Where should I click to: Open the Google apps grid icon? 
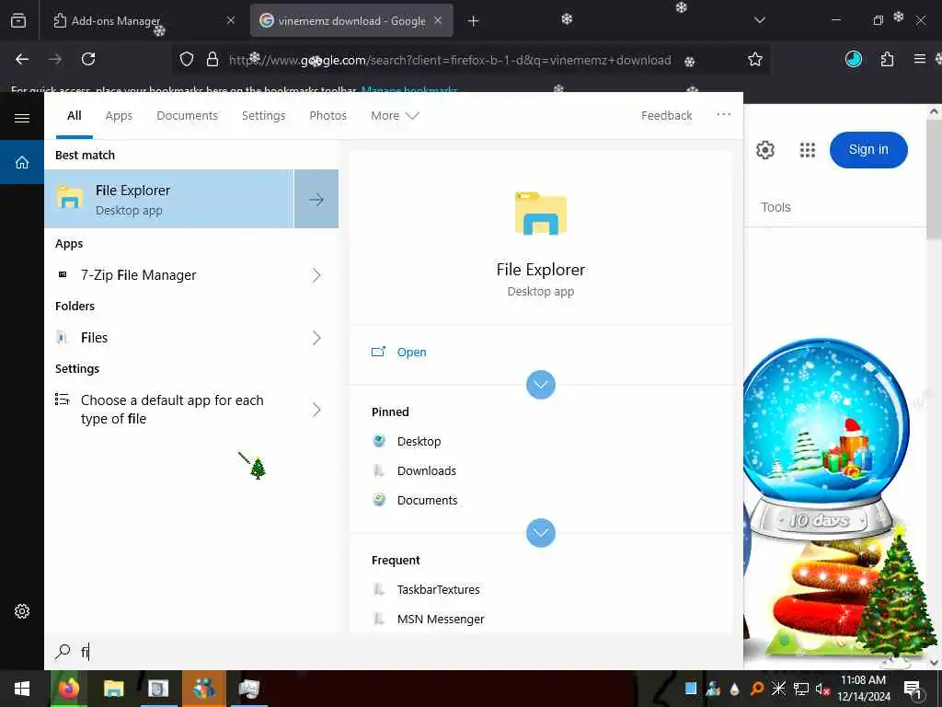tap(808, 150)
